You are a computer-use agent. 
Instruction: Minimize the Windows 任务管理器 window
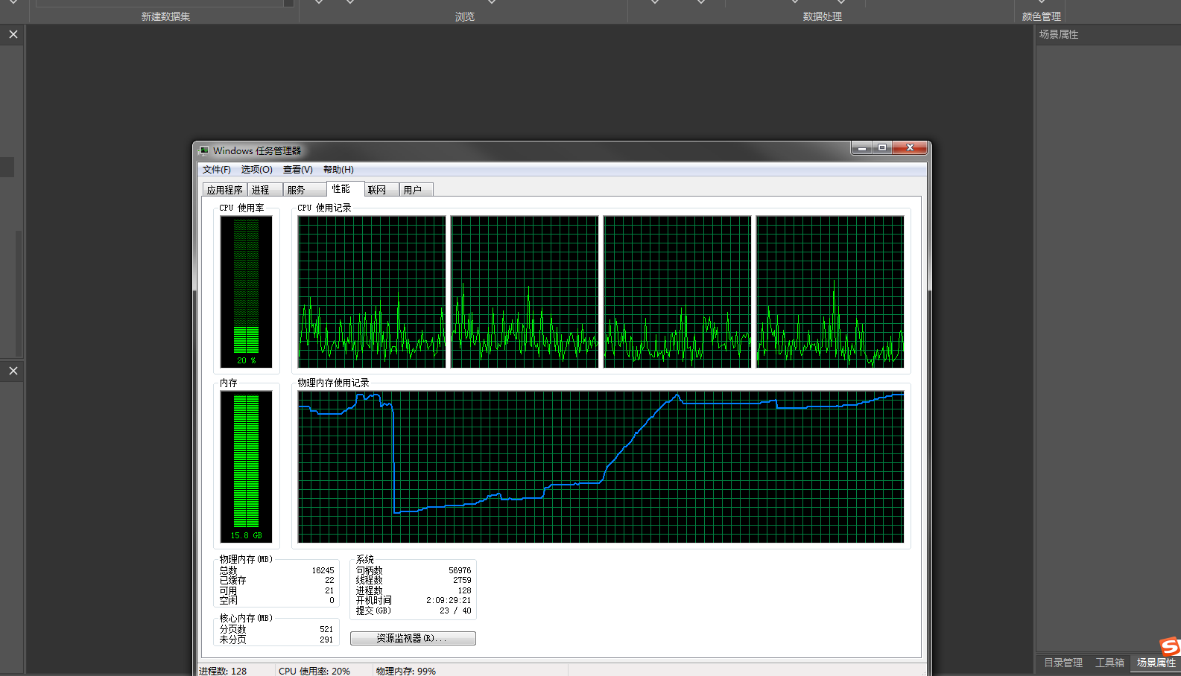tap(862, 148)
